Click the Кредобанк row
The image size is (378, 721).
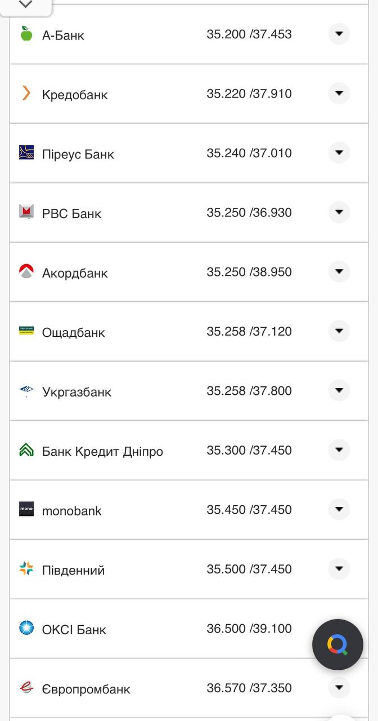[x=169, y=94]
